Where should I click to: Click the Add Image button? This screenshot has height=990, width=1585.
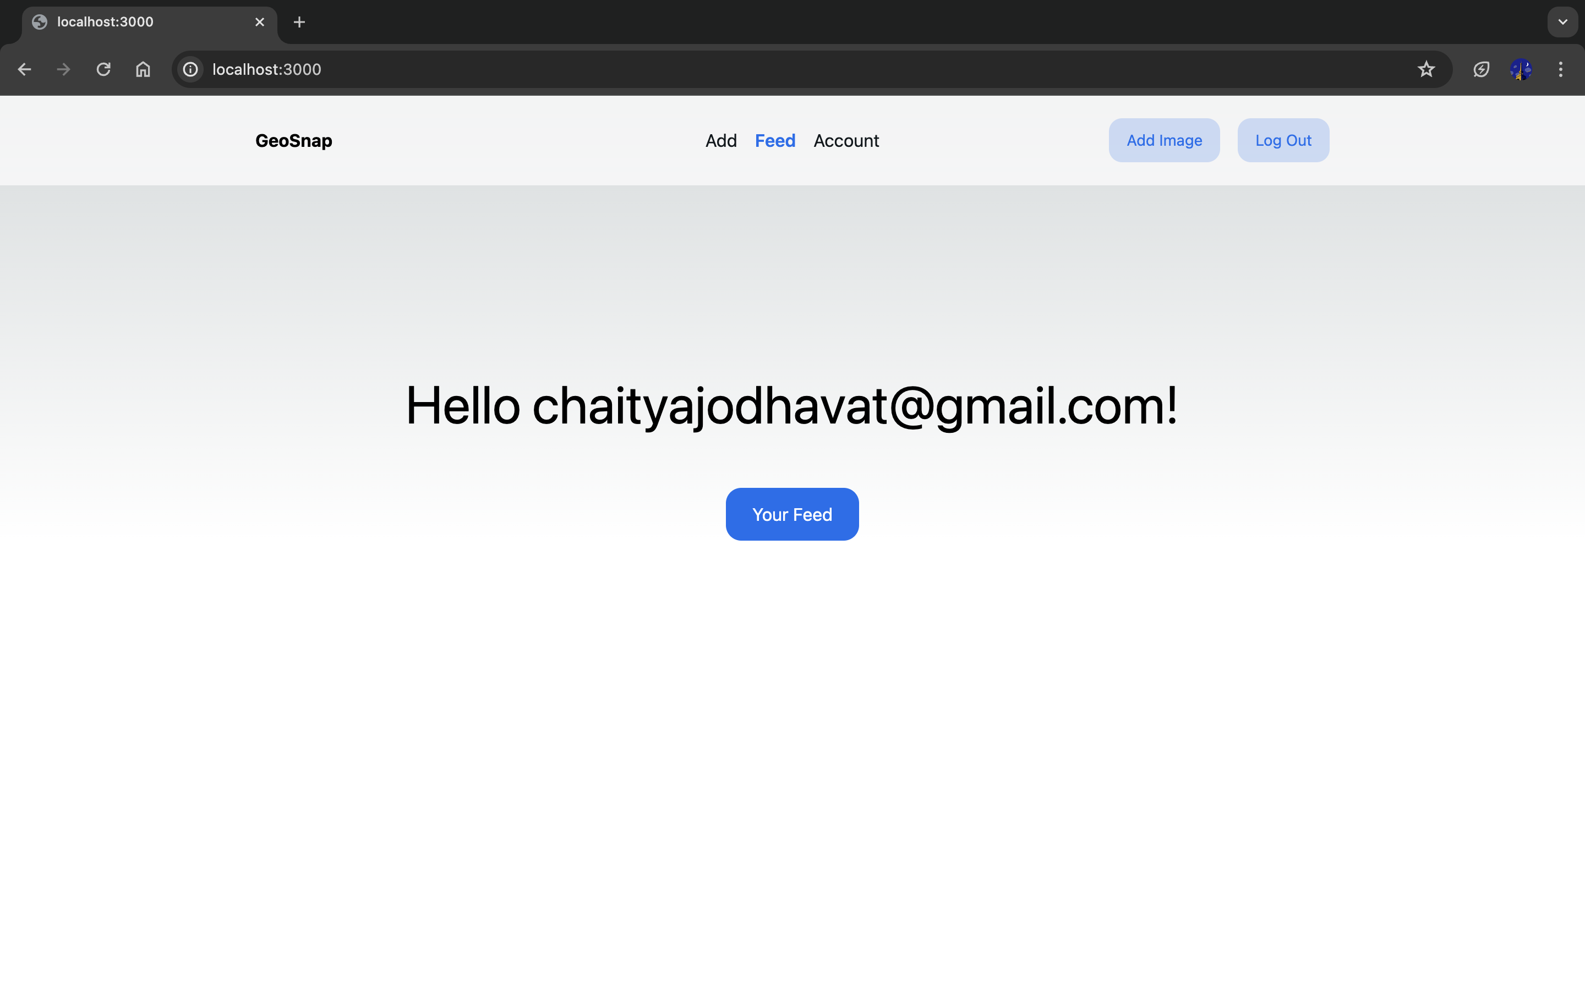pyautogui.click(x=1164, y=140)
